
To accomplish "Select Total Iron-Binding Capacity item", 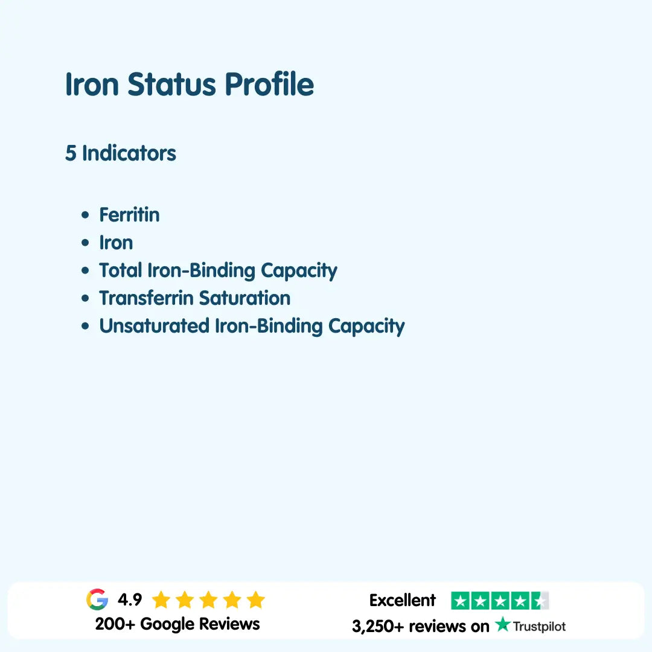I will pos(218,270).
